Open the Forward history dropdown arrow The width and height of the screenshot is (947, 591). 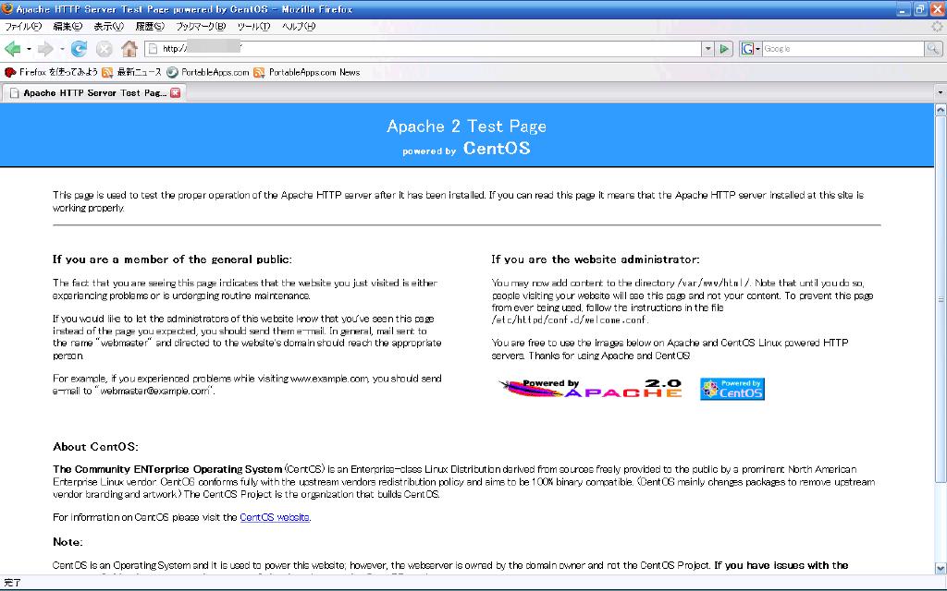[62, 49]
